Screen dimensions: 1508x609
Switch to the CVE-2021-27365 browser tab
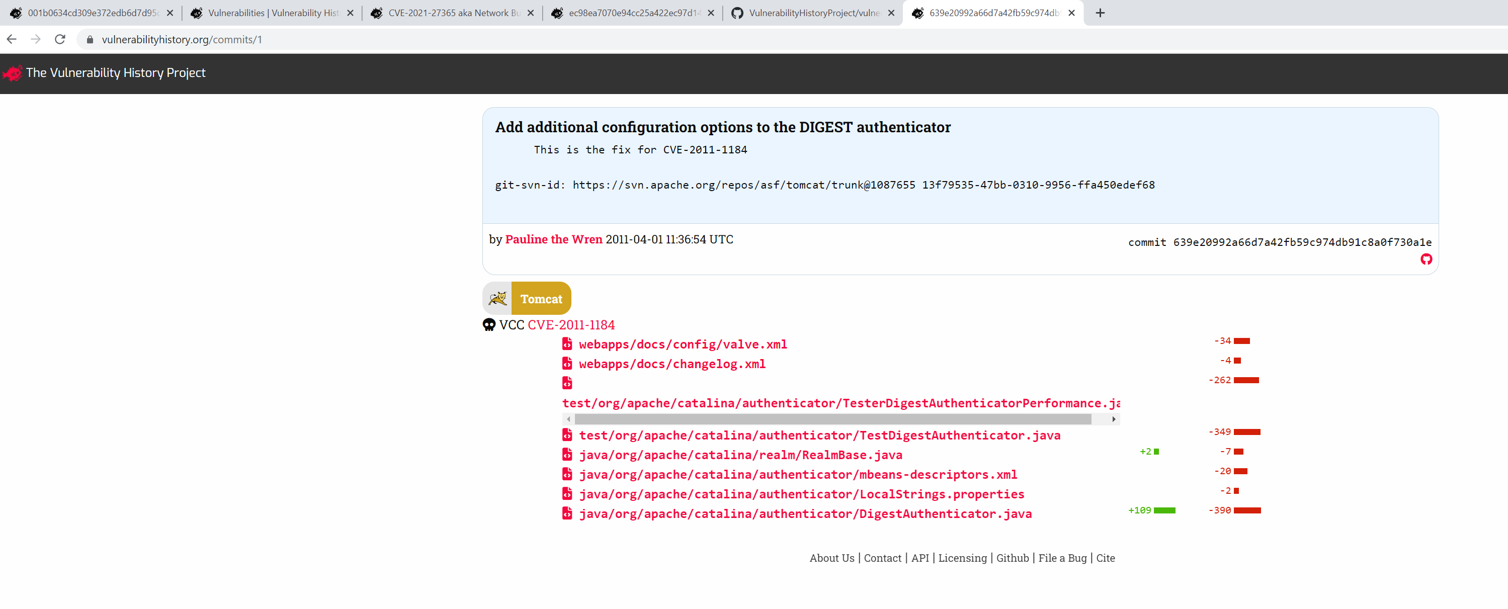[x=451, y=12]
